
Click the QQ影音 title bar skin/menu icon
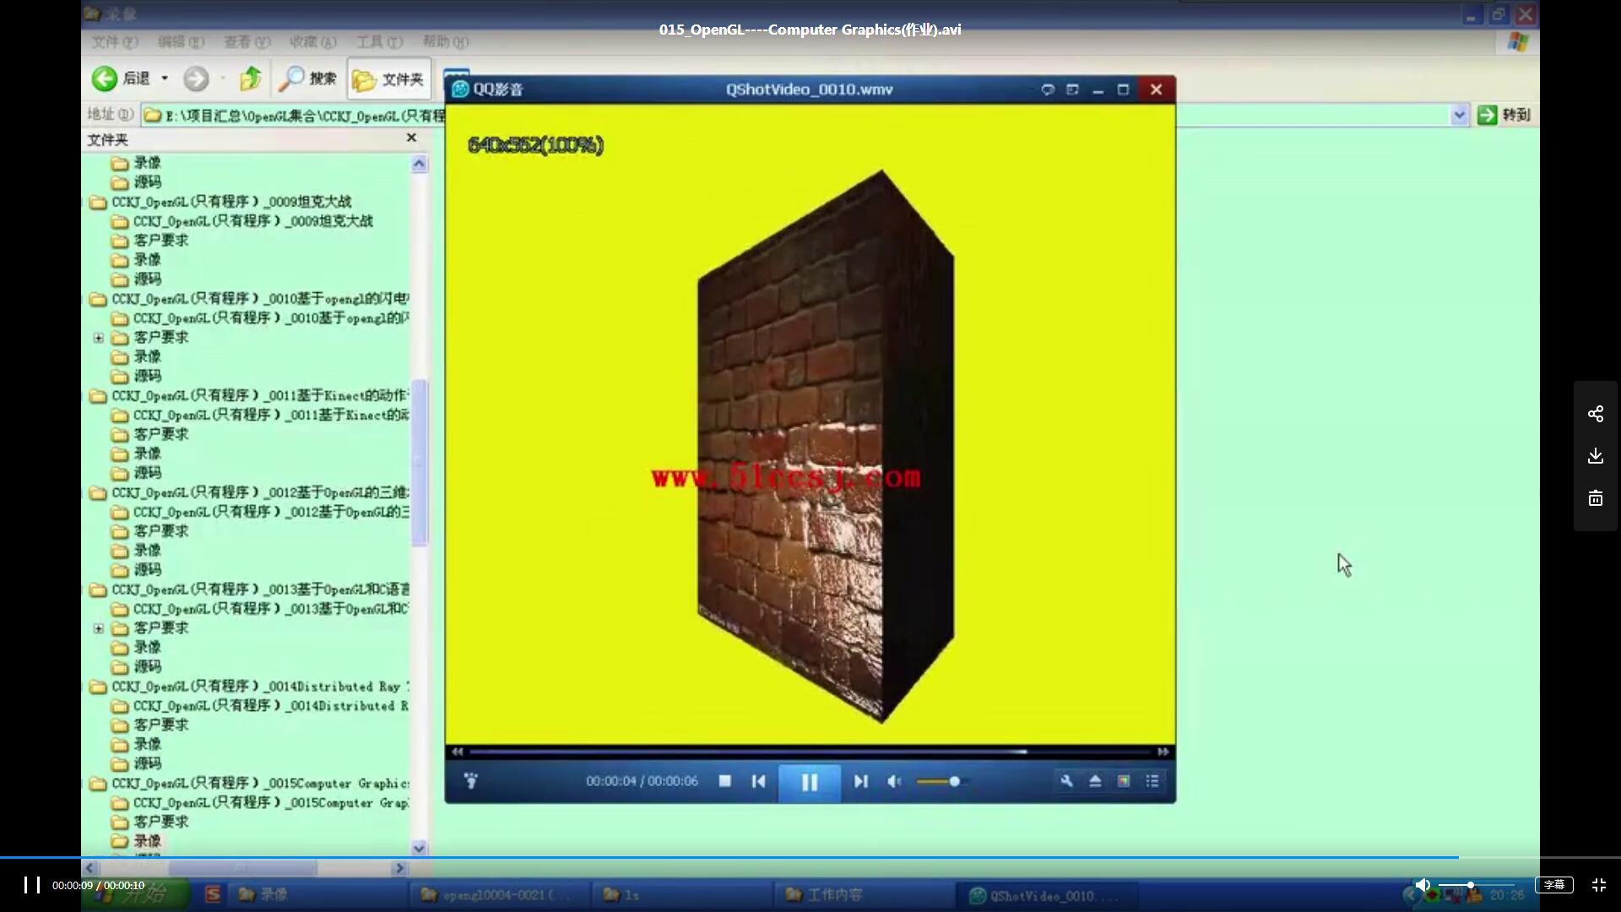pos(1048,90)
